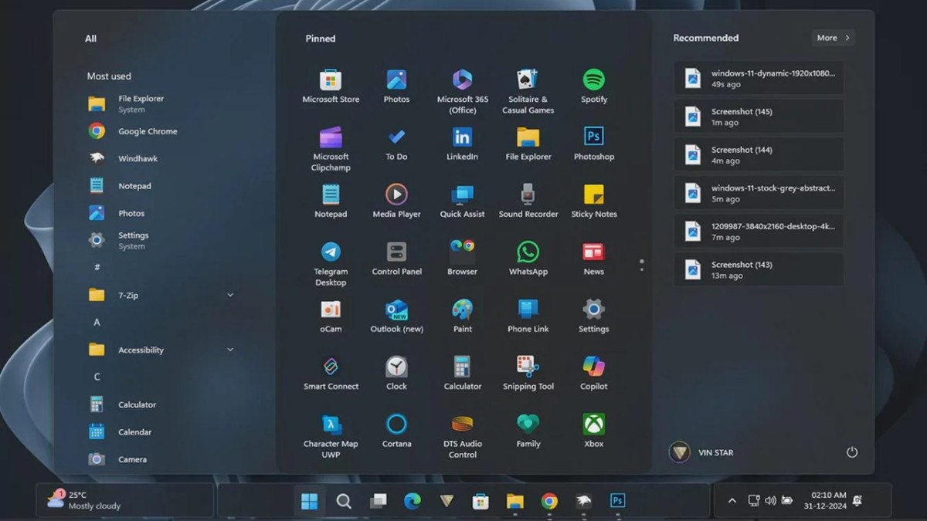Click the weather widget showing 25°C
The image size is (927, 521).
[x=85, y=500]
